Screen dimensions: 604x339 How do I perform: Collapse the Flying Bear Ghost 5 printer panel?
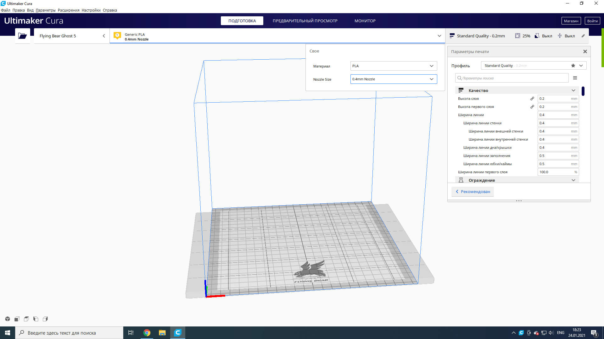pos(104,36)
